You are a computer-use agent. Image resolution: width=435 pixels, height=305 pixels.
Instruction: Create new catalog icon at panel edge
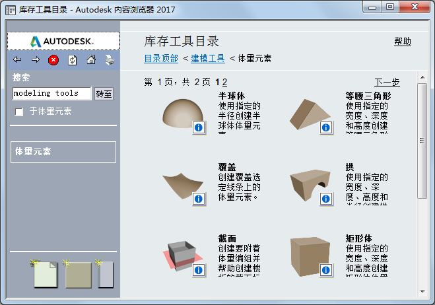[x=104, y=273]
